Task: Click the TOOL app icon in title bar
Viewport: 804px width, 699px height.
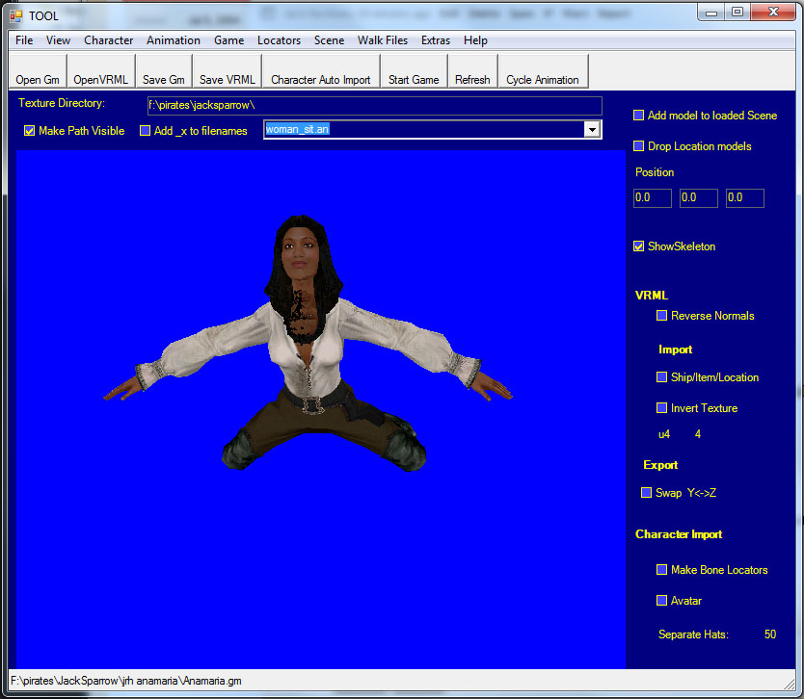Action: point(16,15)
